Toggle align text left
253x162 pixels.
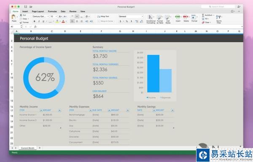[72, 21]
